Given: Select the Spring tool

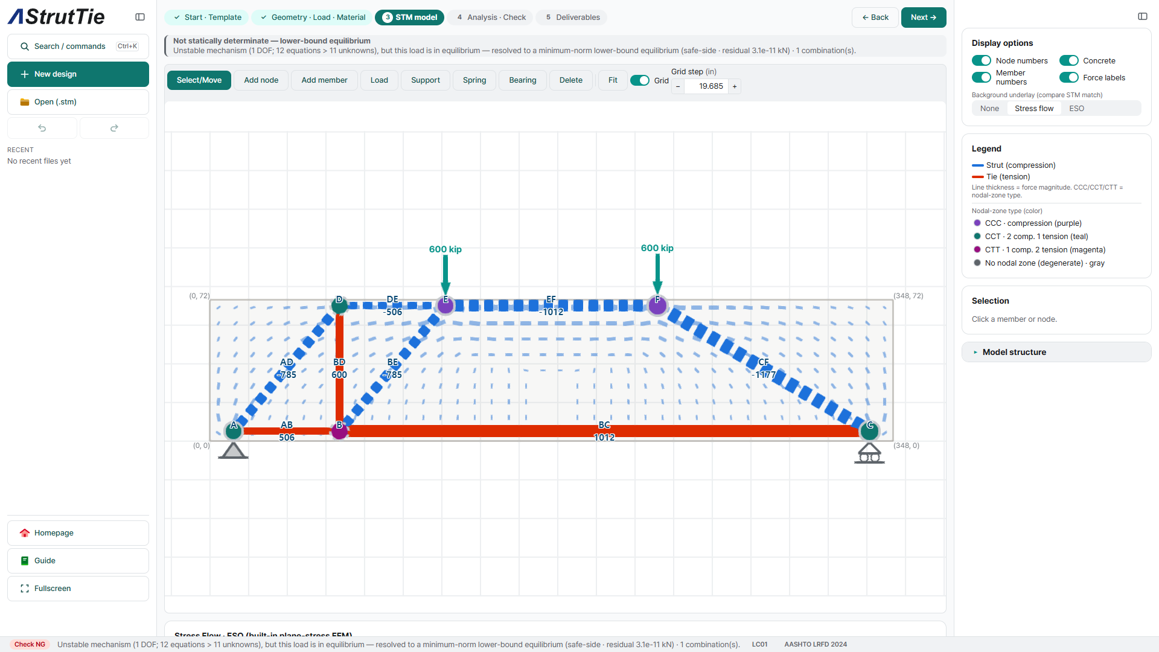Looking at the screenshot, I should [474, 80].
